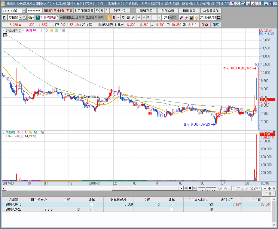Click the 종가 단순 legend toggle square
This screenshot has height=229, width=278.
point(24,30)
